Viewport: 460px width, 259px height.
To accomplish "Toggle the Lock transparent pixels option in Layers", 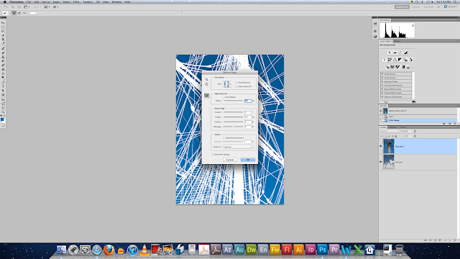I will (x=386, y=136).
